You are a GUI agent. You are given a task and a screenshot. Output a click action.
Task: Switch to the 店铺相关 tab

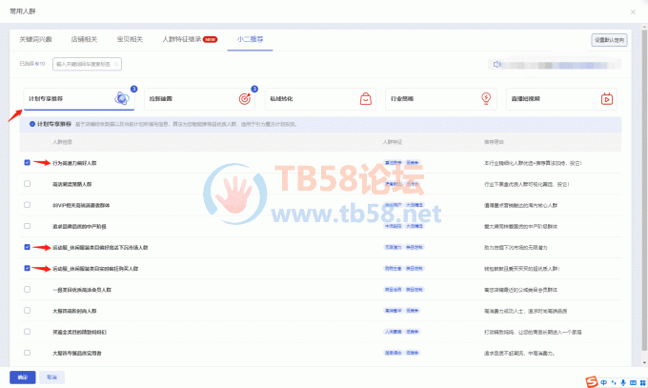click(84, 39)
